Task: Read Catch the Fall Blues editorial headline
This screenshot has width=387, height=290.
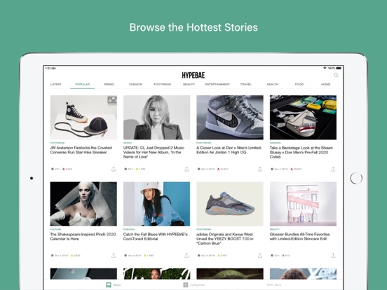Action: click(x=155, y=237)
